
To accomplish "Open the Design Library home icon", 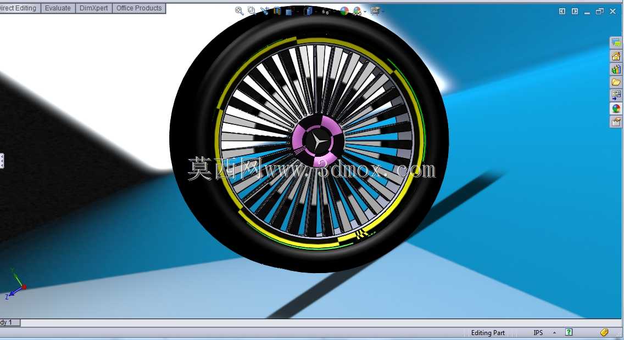I will coord(616,56).
